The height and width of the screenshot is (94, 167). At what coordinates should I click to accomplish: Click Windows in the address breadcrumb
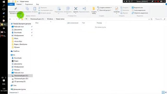pyautogui.click(x=50, y=19)
